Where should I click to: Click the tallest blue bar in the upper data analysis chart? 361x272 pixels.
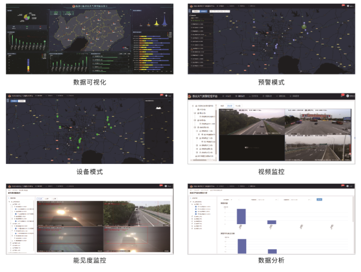(x=241, y=216)
